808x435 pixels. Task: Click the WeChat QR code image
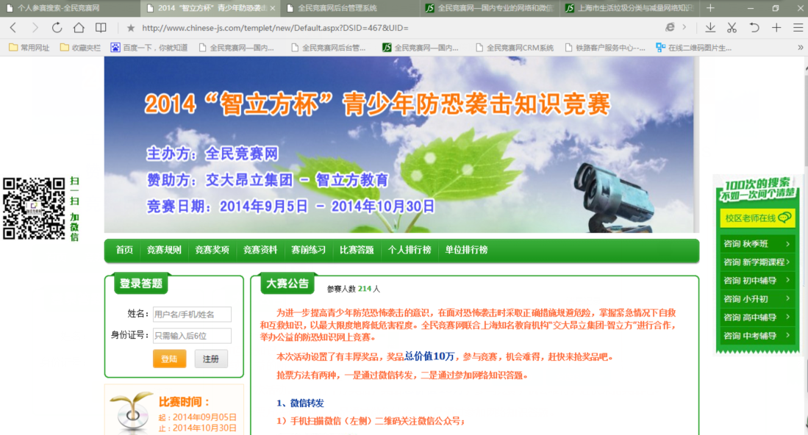[x=34, y=209]
